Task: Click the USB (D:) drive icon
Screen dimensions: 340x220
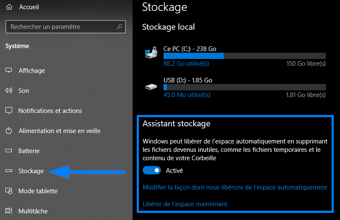Action: [151, 87]
